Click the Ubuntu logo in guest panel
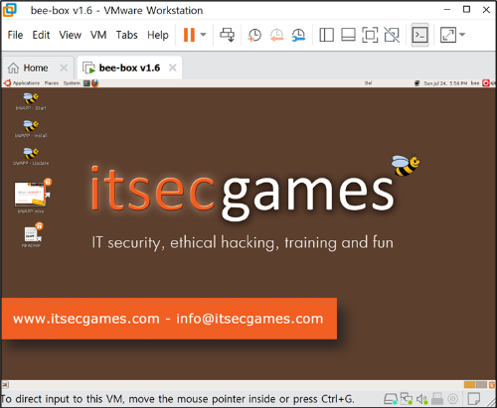This screenshot has height=408, width=497. click(x=7, y=83)
